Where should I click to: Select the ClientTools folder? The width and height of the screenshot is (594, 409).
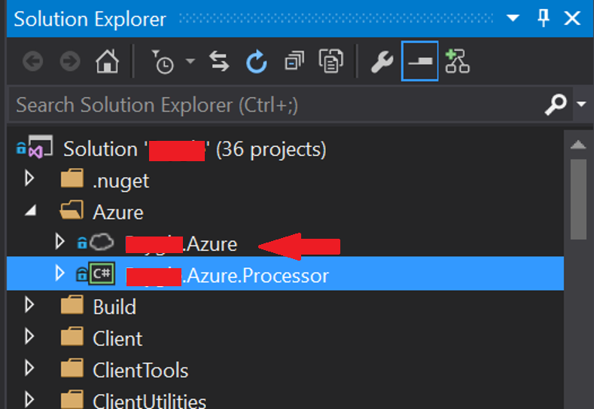(140, 370)
